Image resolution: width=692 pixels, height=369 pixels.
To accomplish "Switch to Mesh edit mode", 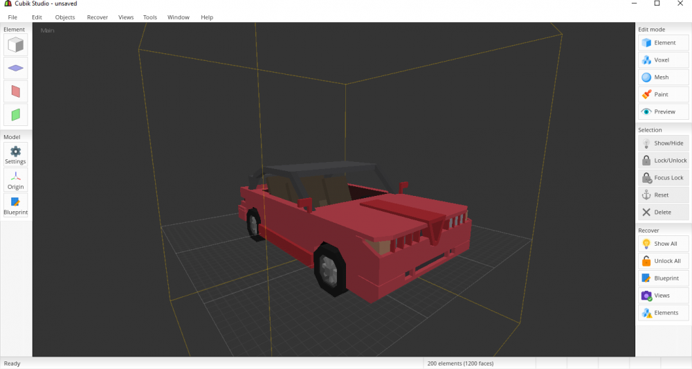I will click(x=663, y=78).
